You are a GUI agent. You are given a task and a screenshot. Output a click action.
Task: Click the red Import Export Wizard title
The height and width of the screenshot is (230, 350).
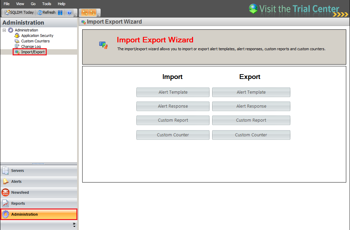click(155, 40)
